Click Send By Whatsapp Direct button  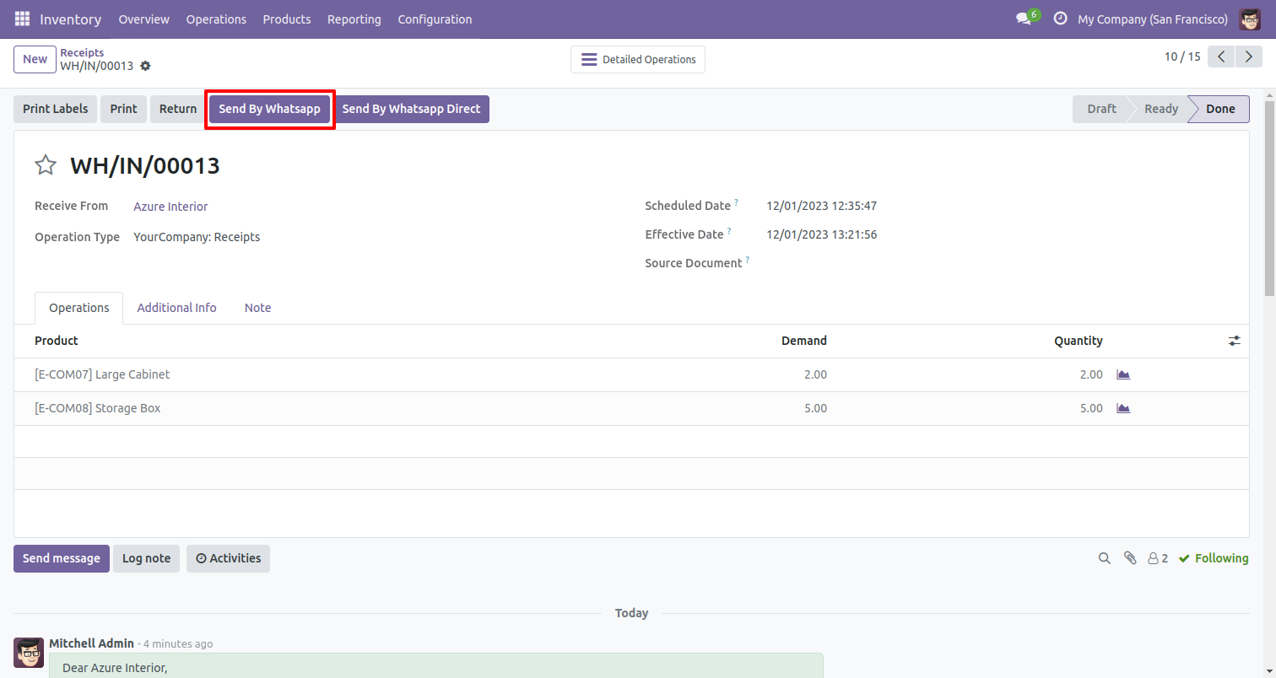tap(411, 109)
